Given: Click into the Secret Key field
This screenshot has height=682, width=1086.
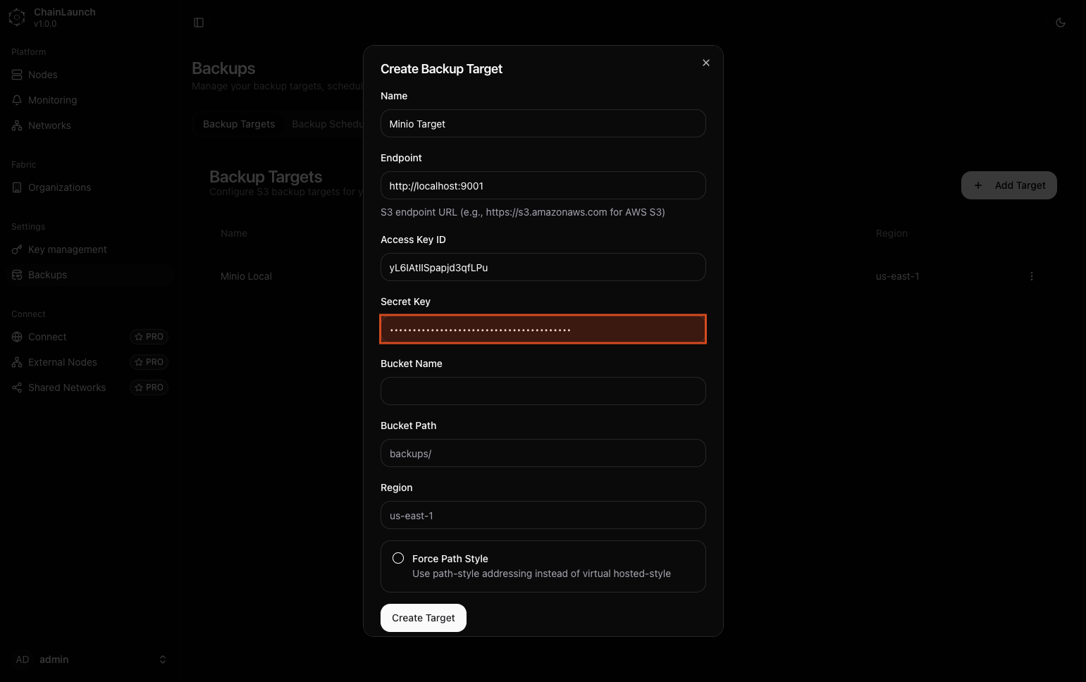Looking at the screenshot, I should (x=543, y=329).
